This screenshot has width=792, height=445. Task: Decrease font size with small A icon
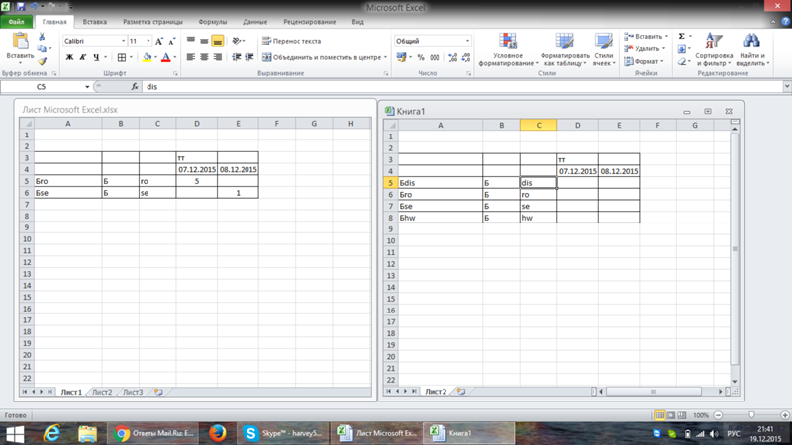click(x=171, y=41)
